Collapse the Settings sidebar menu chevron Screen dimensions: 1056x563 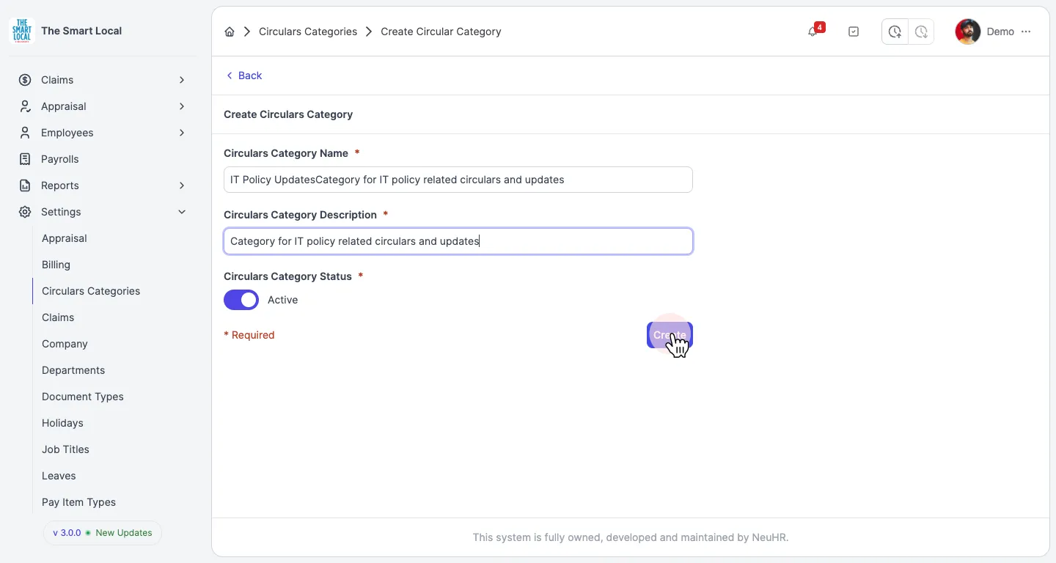(x=182, y=212)
